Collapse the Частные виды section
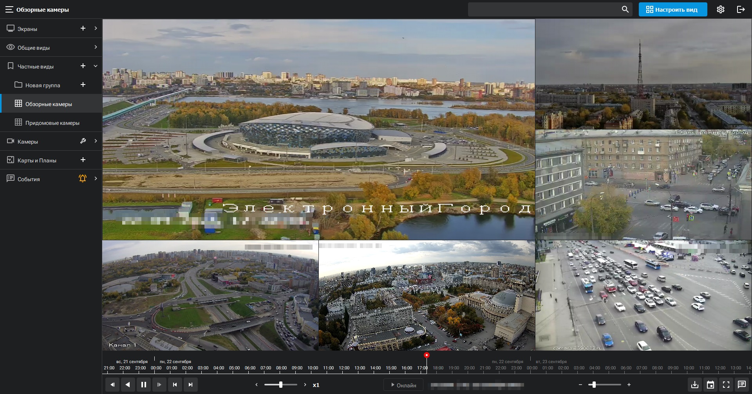 point(96,66)
